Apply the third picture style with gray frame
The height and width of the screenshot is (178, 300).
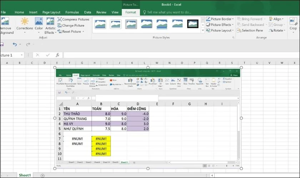[131, 24]
